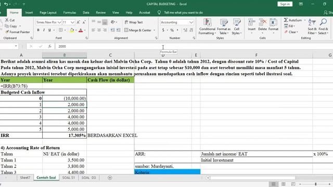Screen dimensions: 333x187
Task: Open the Data tab
Action: pos(86,12)
